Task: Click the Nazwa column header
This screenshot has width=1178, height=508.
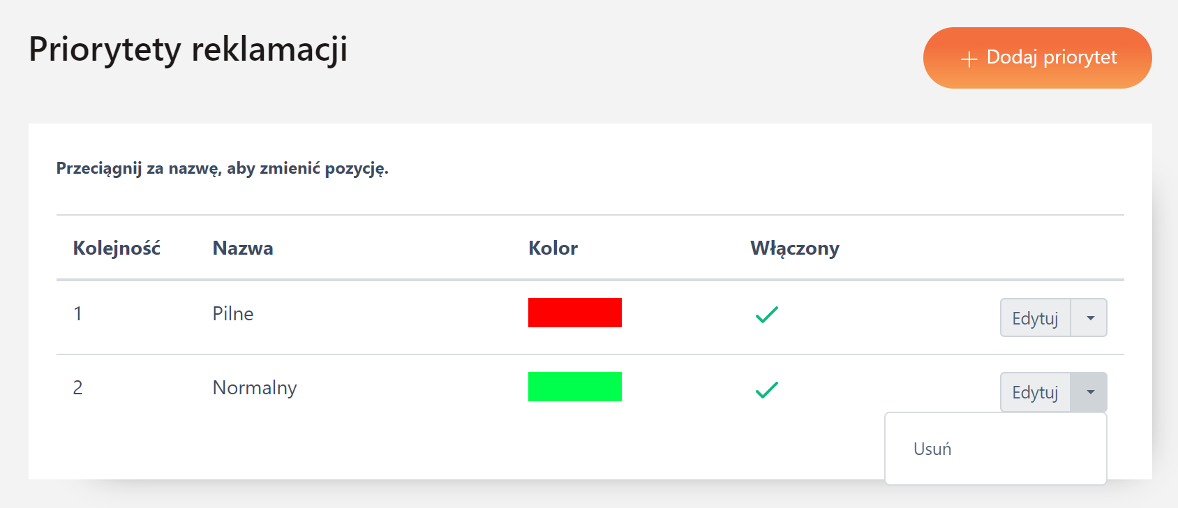Action: tap(243, 248)
